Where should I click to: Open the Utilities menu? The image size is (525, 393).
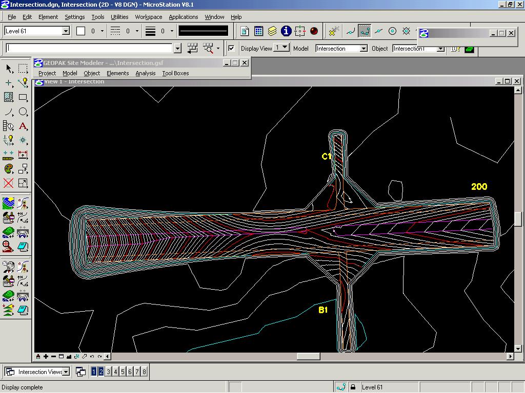click(x=119, y=17)
